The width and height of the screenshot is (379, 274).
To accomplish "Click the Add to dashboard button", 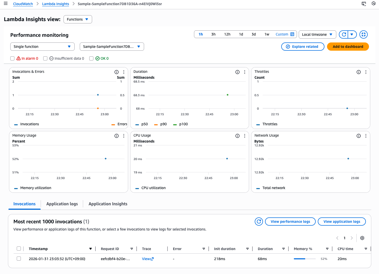I will pos(348,47).
